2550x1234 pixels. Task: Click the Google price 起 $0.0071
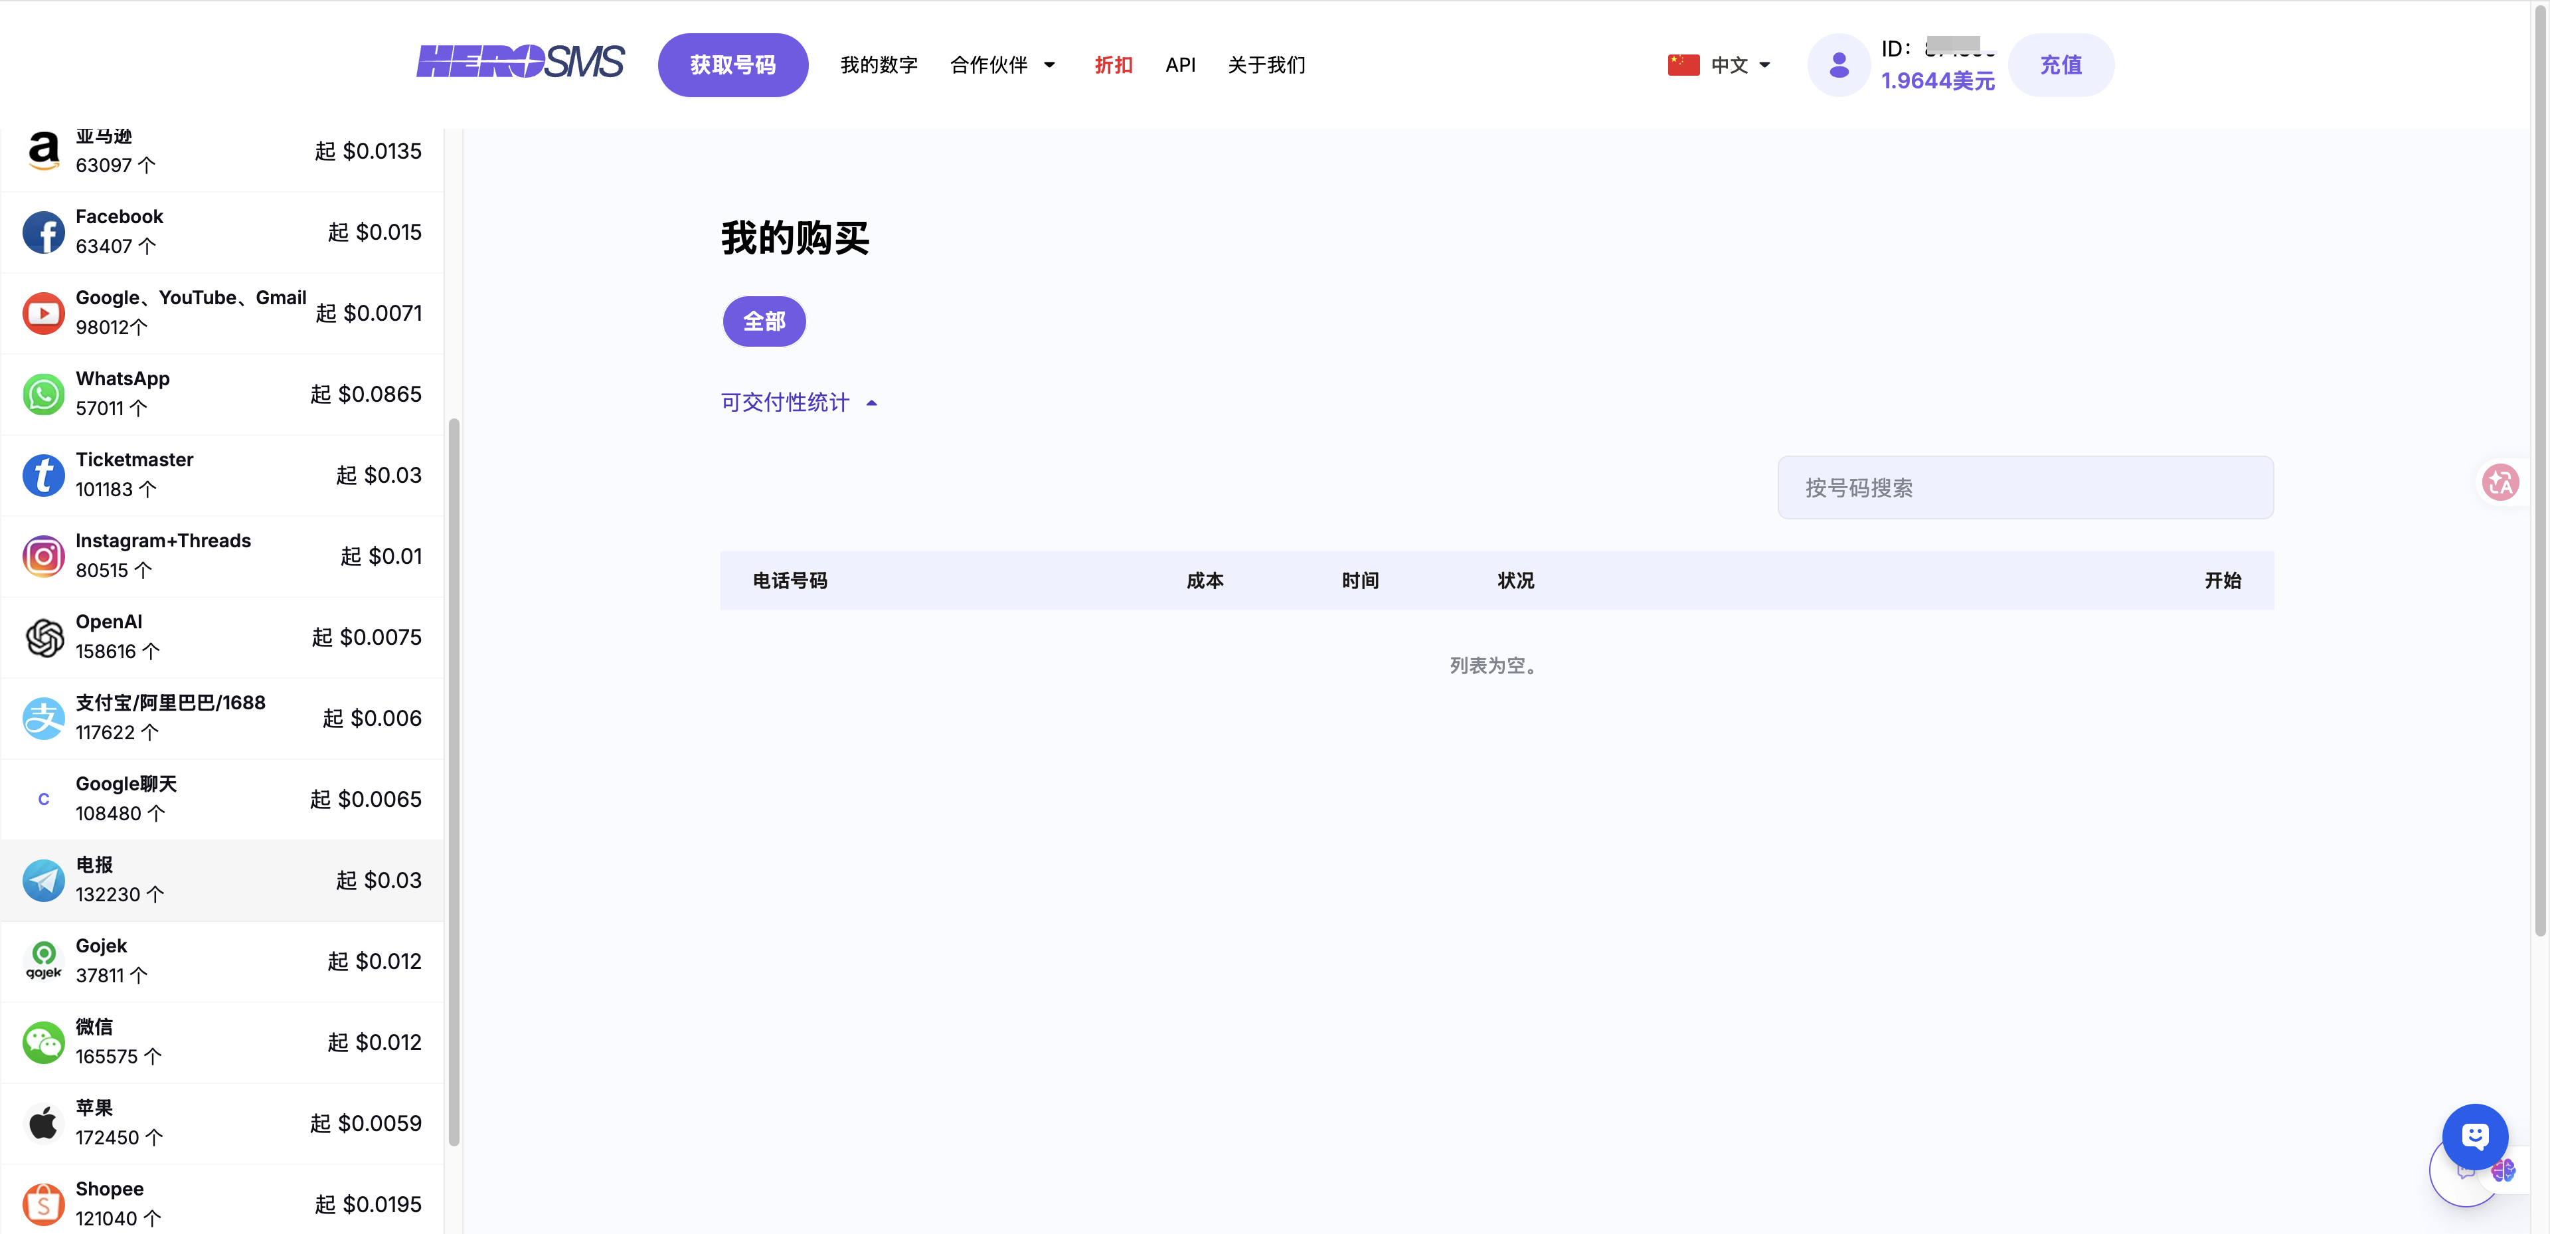click(x=369, y=313)
